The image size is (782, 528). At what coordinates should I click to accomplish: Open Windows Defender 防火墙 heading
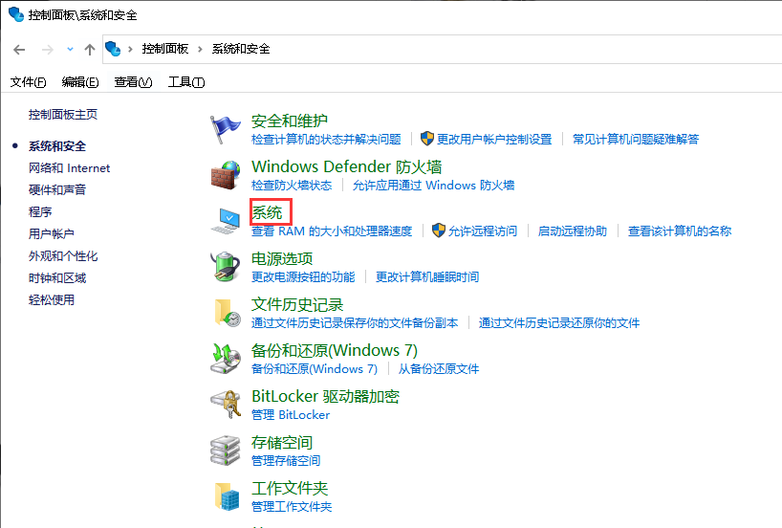tap(347, 166)
